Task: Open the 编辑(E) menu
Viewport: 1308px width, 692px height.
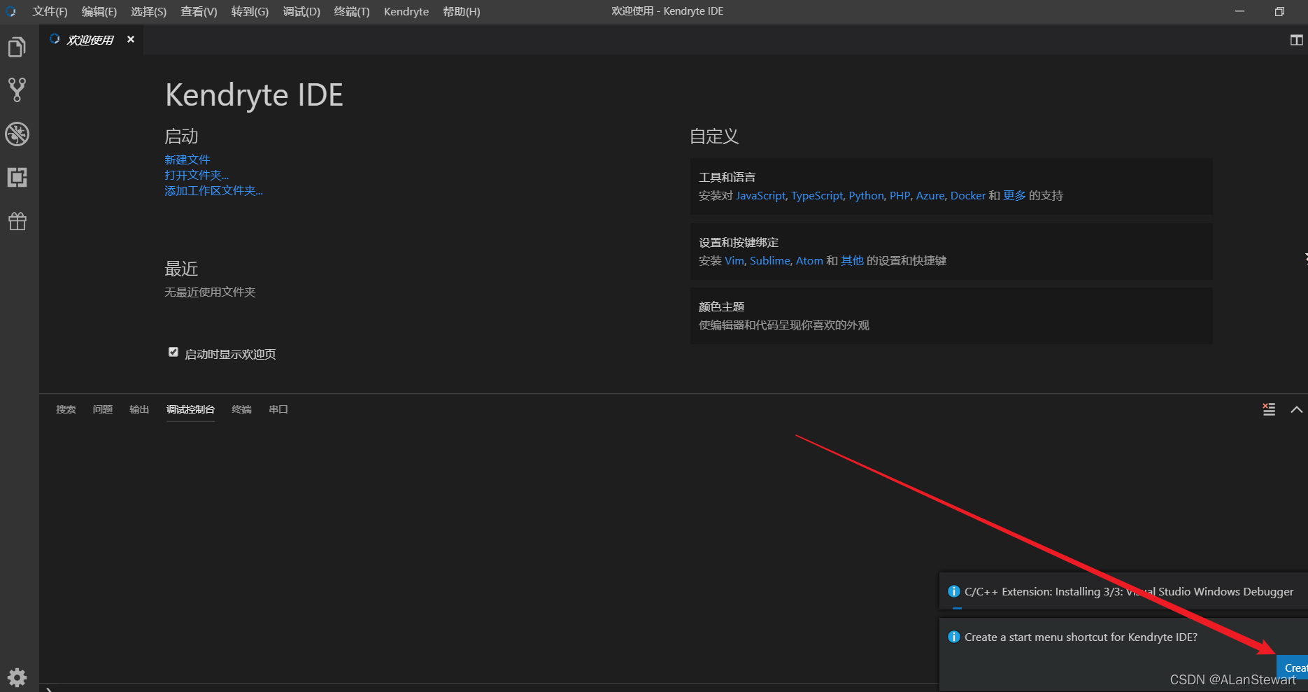Action: pos(99,11)
